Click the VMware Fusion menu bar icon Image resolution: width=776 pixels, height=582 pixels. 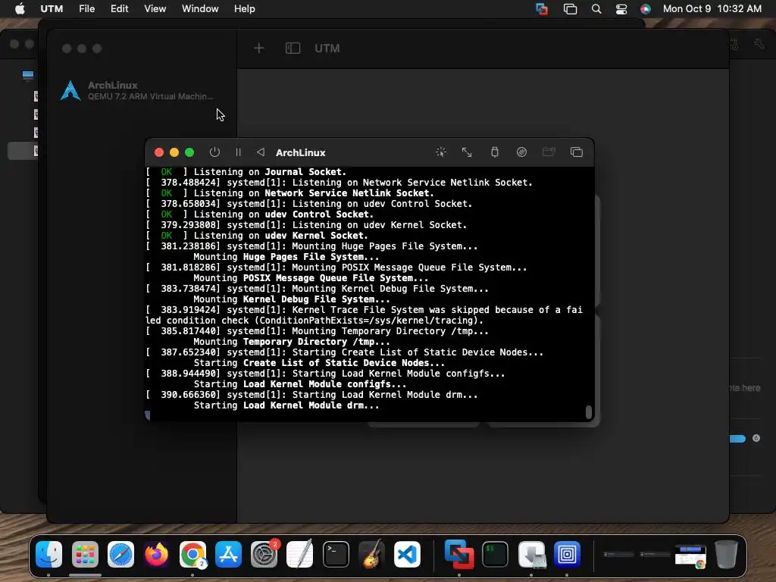pos(542,9)
